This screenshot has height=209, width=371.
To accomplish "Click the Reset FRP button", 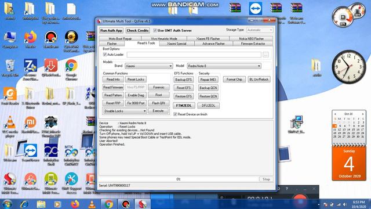I will tap(113, 103).
